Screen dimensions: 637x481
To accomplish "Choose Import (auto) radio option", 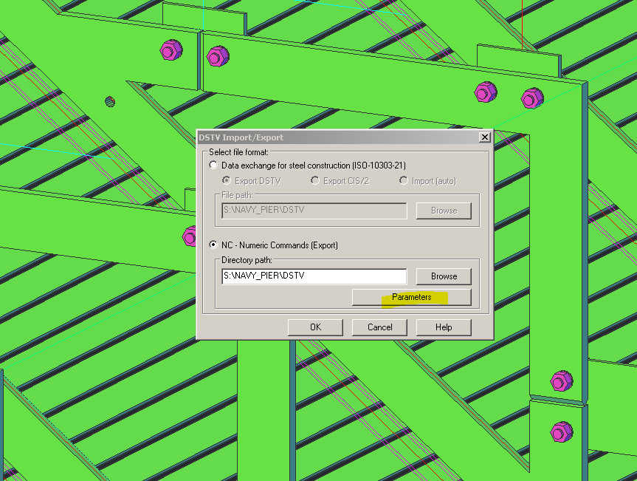I will coord(404,180).
